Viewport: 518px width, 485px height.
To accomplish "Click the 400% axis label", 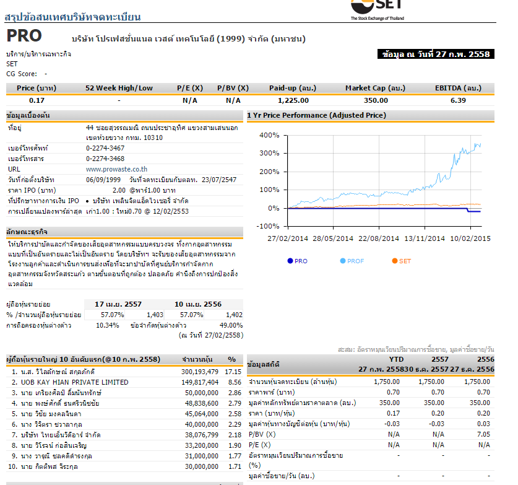I will (269, 135).
